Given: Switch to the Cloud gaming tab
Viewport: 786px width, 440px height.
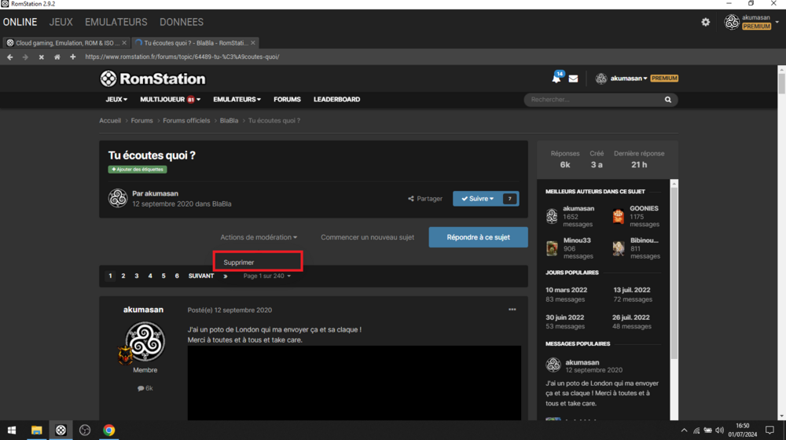Looking at the screenshot, I should [x=63, y=42].
